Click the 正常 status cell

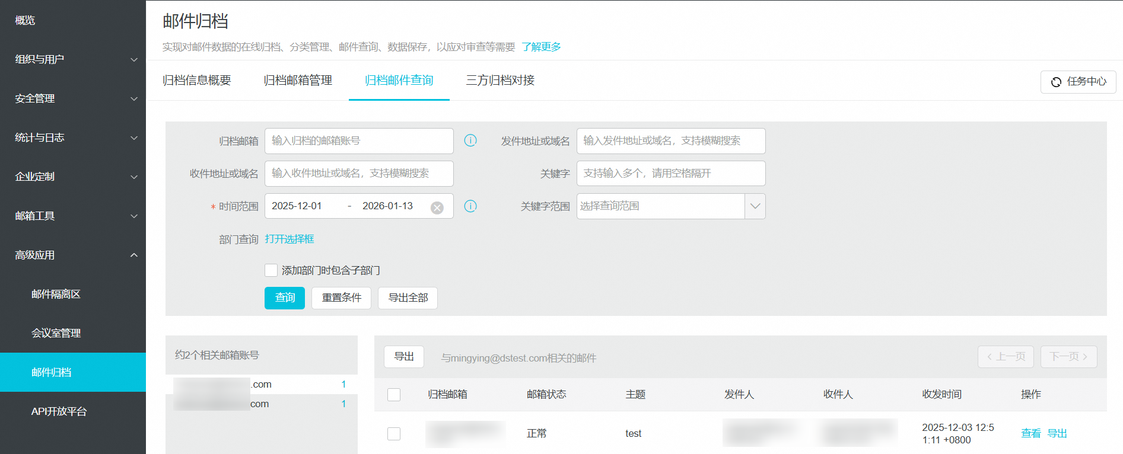point(537,434)
